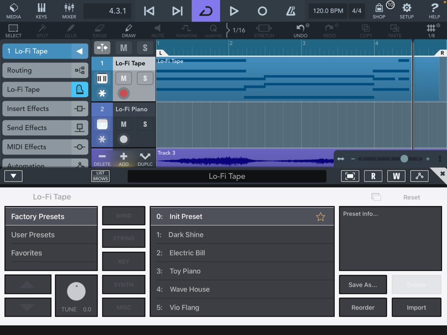Toggle global solo S above track list
This screenshot has height=335, width=447.
145,48
